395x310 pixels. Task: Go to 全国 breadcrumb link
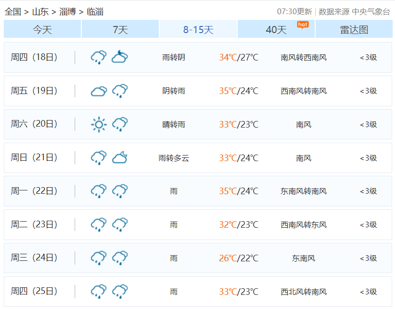click(13, 12)
